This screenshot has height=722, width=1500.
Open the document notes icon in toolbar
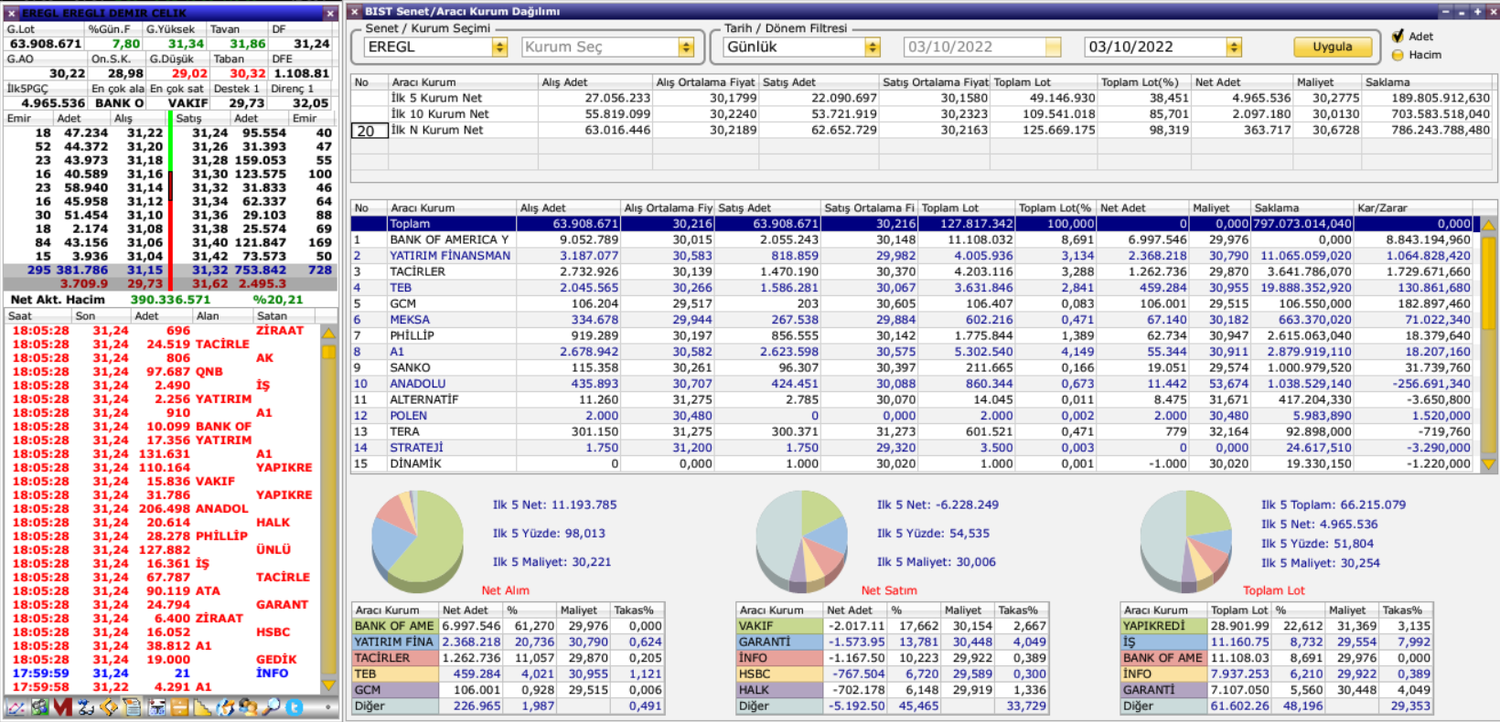coord(133,707)
